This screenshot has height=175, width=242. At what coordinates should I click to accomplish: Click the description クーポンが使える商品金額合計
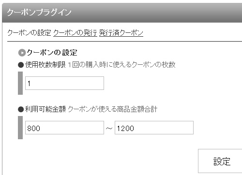click(113, 109)
